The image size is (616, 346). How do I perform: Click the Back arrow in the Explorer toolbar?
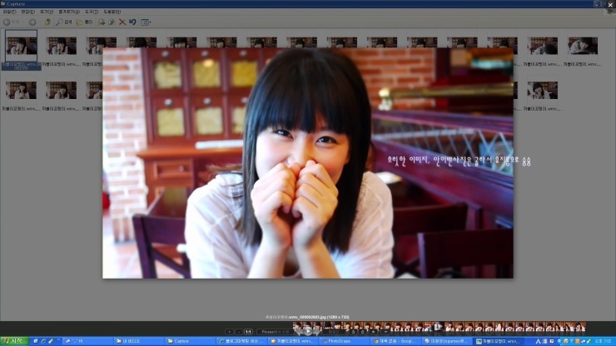[7, 22]
